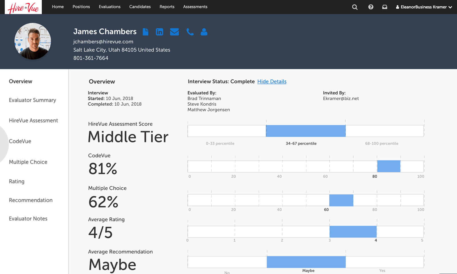Open the Positions menu

[x=81, y=7]
